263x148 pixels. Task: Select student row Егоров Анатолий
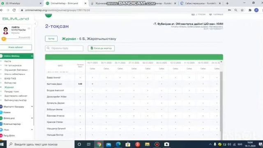point(55,90)
